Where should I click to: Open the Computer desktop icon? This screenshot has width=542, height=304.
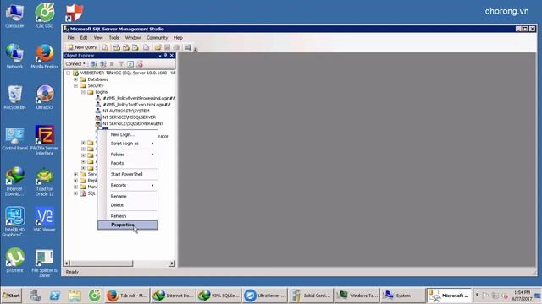(14, 16)
